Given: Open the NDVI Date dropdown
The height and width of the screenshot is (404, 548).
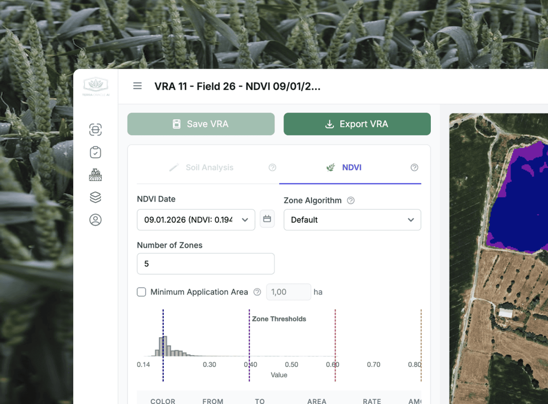Looking at the screenshot, I should coord(195,219).
